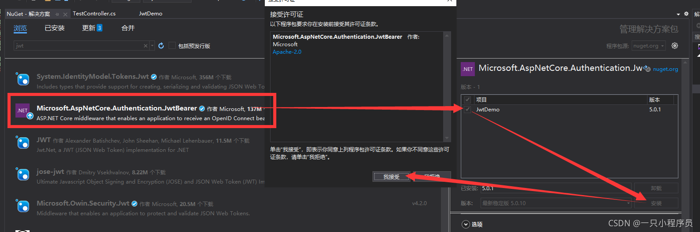Open the nuget.org link in package details

click(x=666, y=69)
